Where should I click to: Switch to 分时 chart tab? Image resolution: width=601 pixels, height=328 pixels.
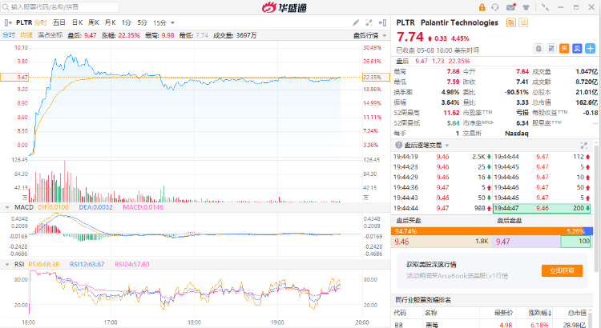point(41,22)
